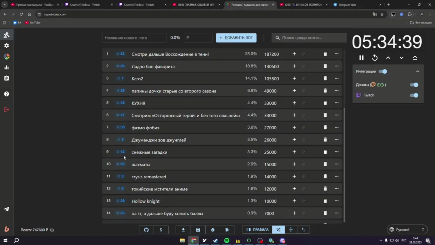Delete lot "КУХНЯ" with trash icon
The image size is (435, 245).
point(325,103)
